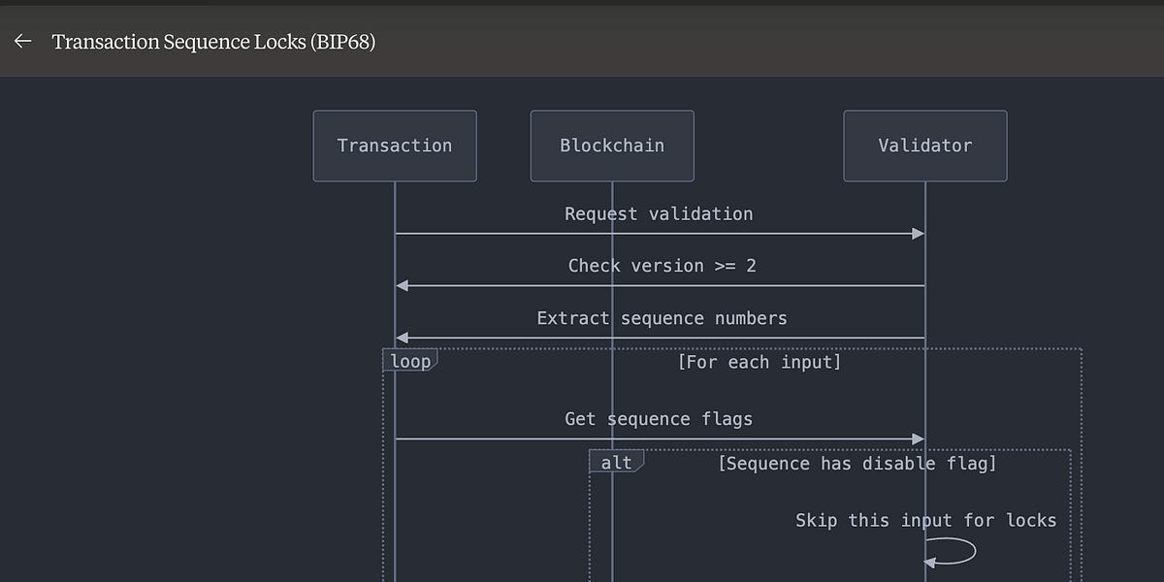Collapse the dotted alt frame region
Screen dimensions: 1164x582
616,463
